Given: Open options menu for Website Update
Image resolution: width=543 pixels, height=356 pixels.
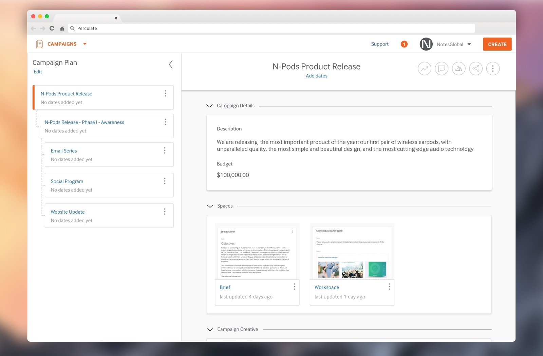Looking at the screenshot, I should coord(165,212).
